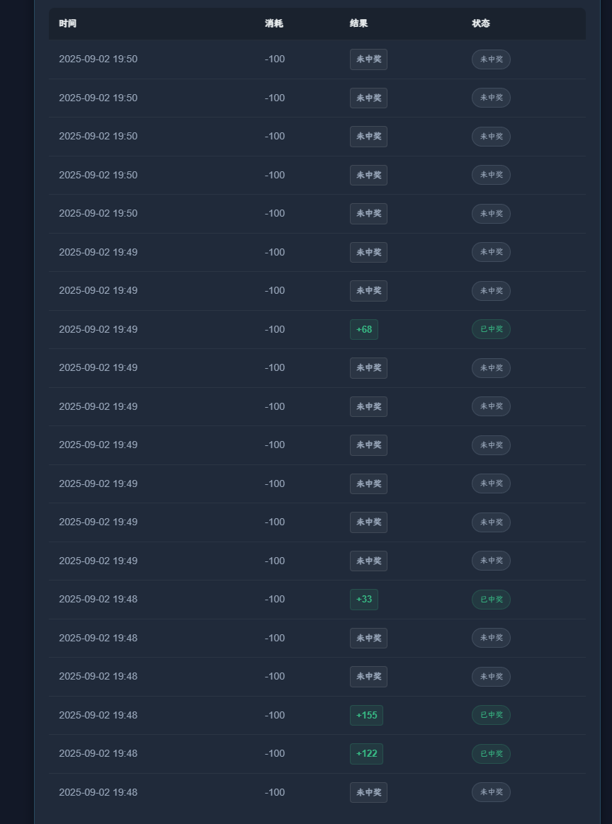Screen dimensions: 612x824
Task: Select the +122 result badge
Action: tap(366, 754)
